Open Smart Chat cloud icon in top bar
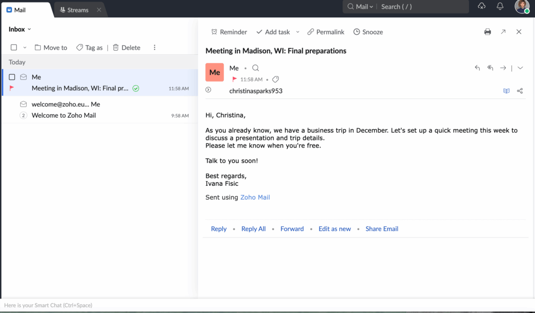 (481, 6)
